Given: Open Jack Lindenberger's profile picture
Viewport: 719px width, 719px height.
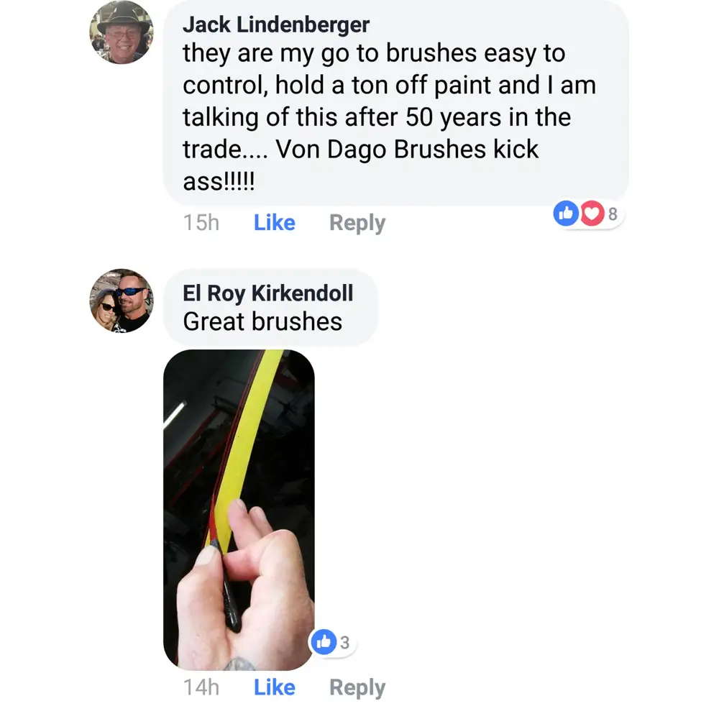Looking at the screenshot, I should 122,32.
